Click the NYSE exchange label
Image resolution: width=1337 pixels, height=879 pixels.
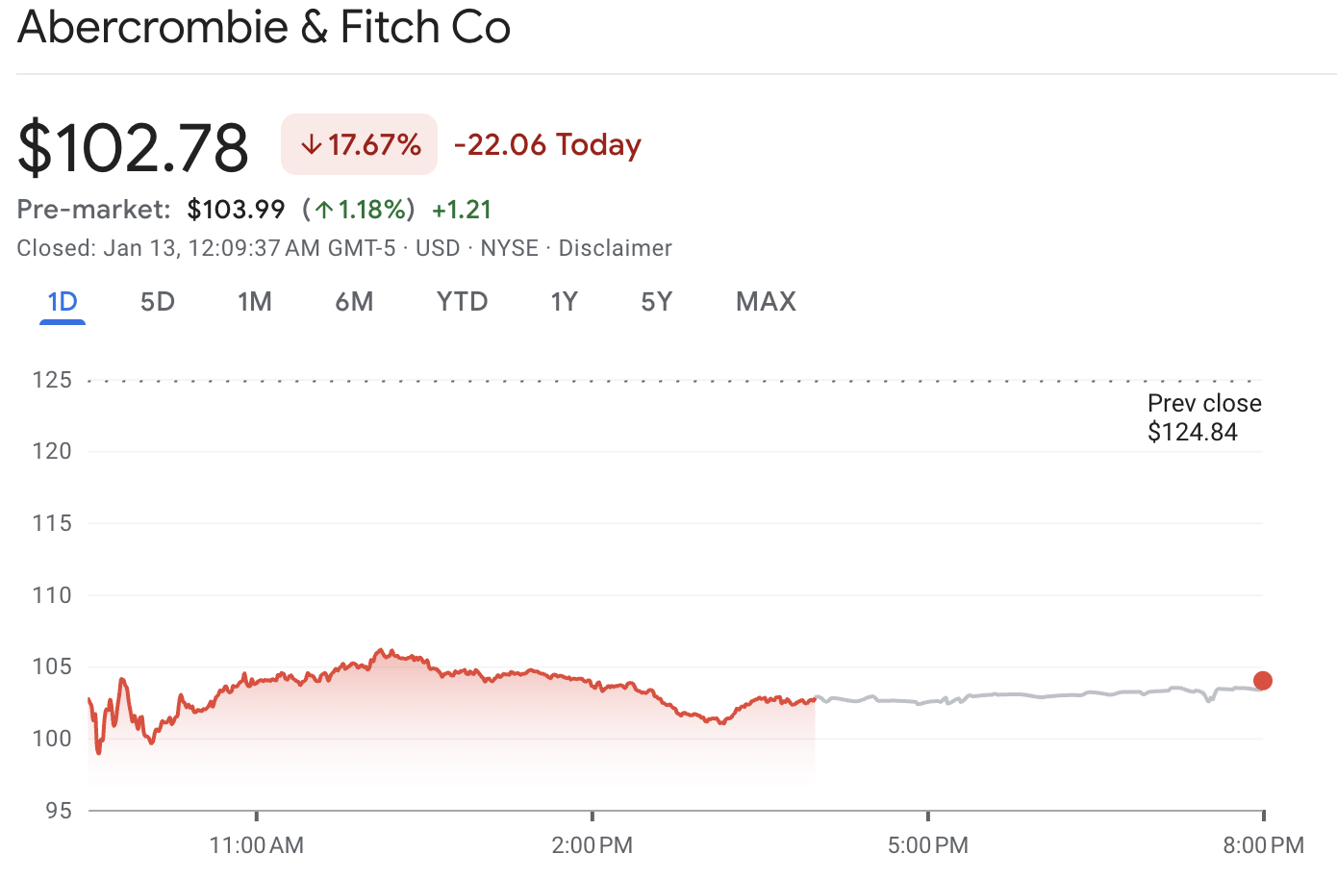click(x=509, y=247)
